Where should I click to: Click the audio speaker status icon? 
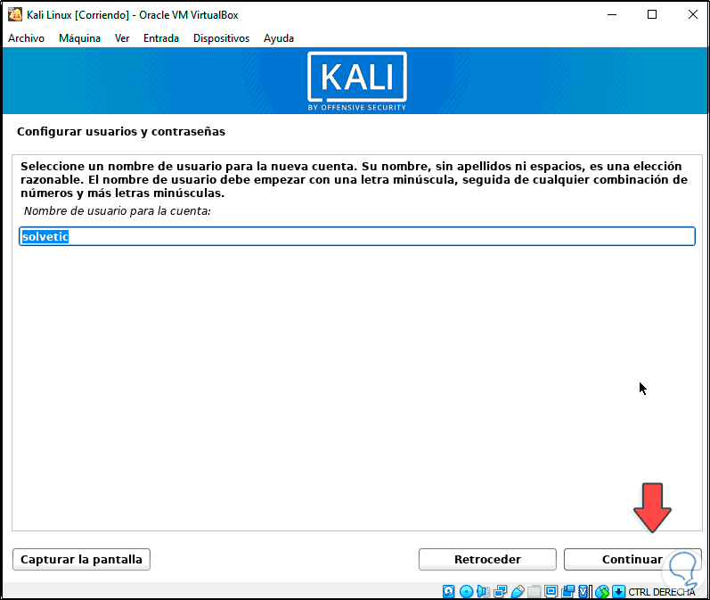pos(483,591)
